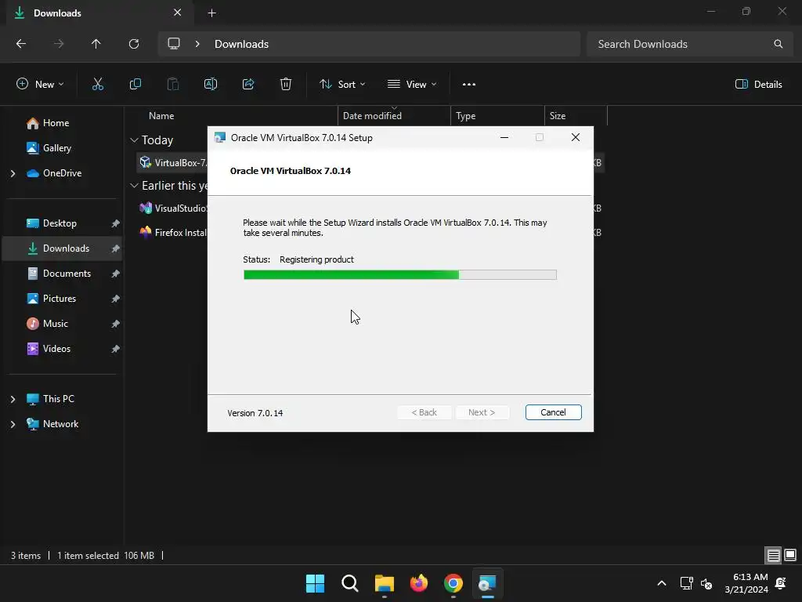Click the address bar breadcrumb chevron

(x=197, y=44)
